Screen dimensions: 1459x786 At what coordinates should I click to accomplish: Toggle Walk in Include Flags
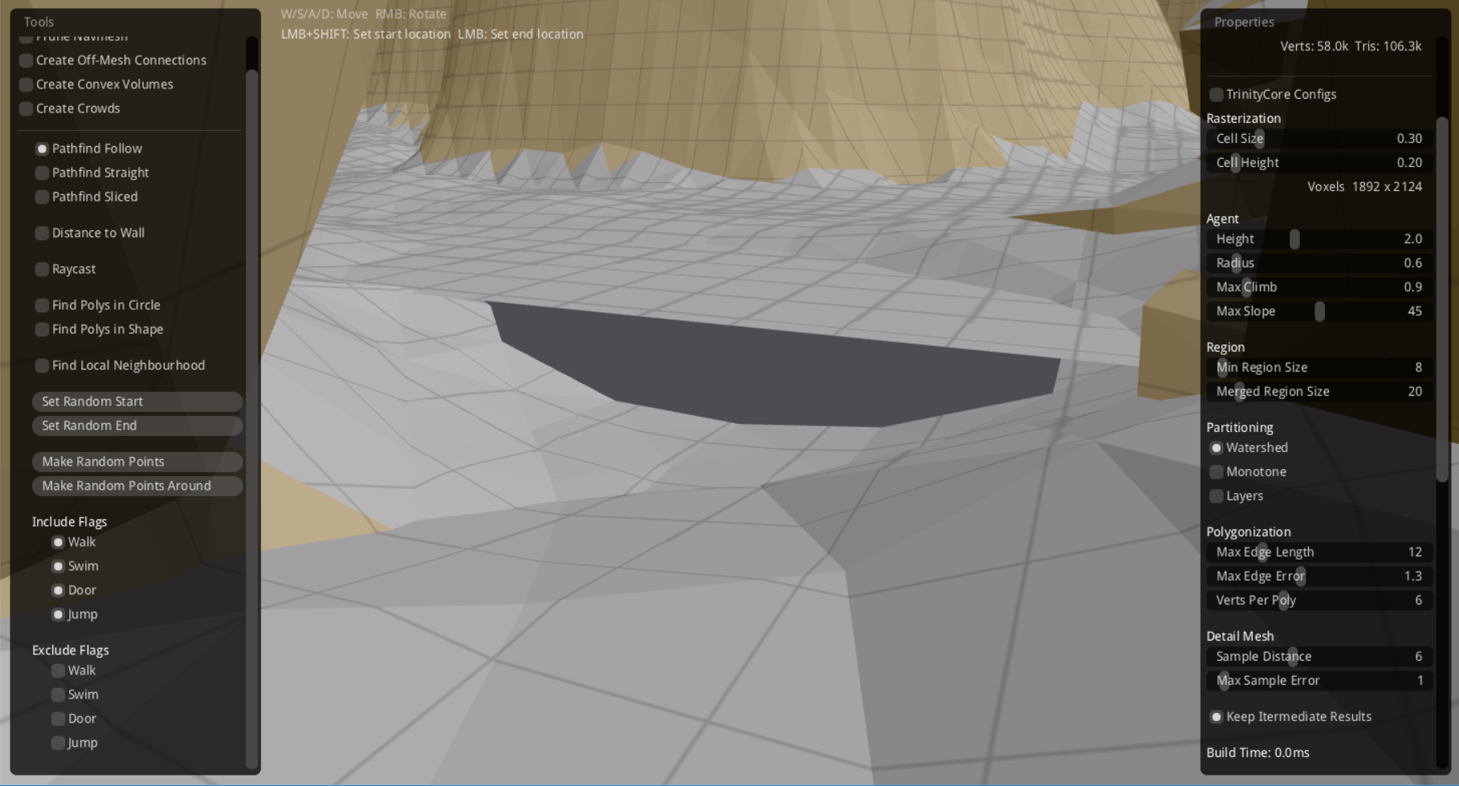74,542
